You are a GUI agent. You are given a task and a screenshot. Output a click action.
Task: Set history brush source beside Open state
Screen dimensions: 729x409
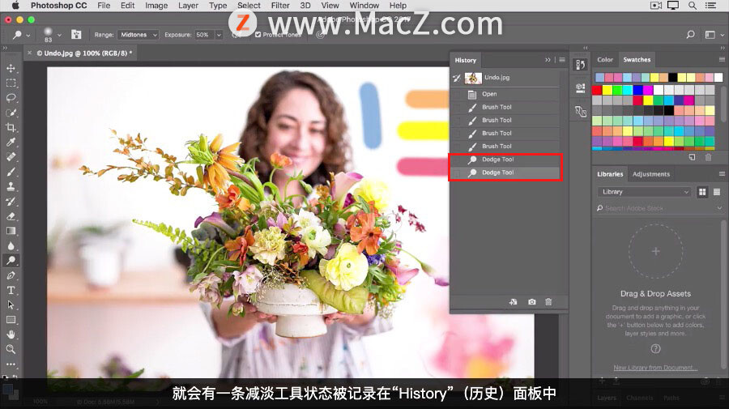pos(457,94)
